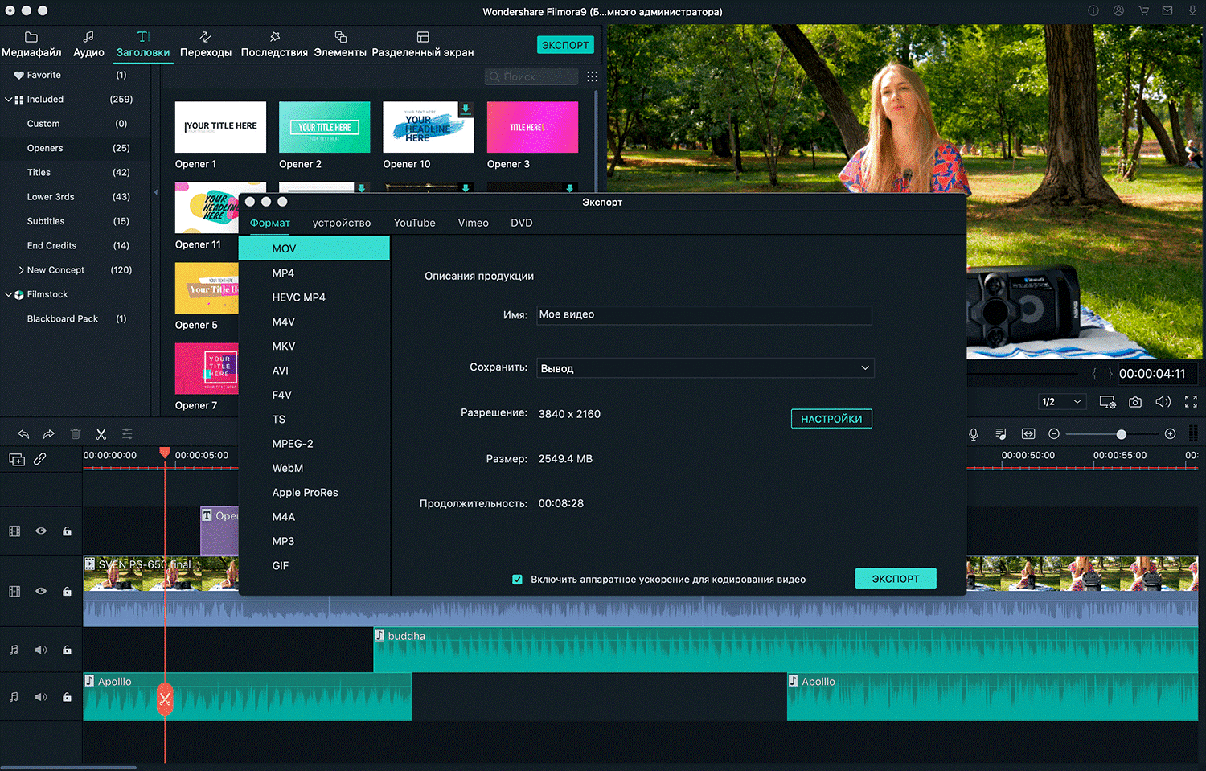Mute the Apolllo audio track
1206x771 pixels.
point(41,697)
